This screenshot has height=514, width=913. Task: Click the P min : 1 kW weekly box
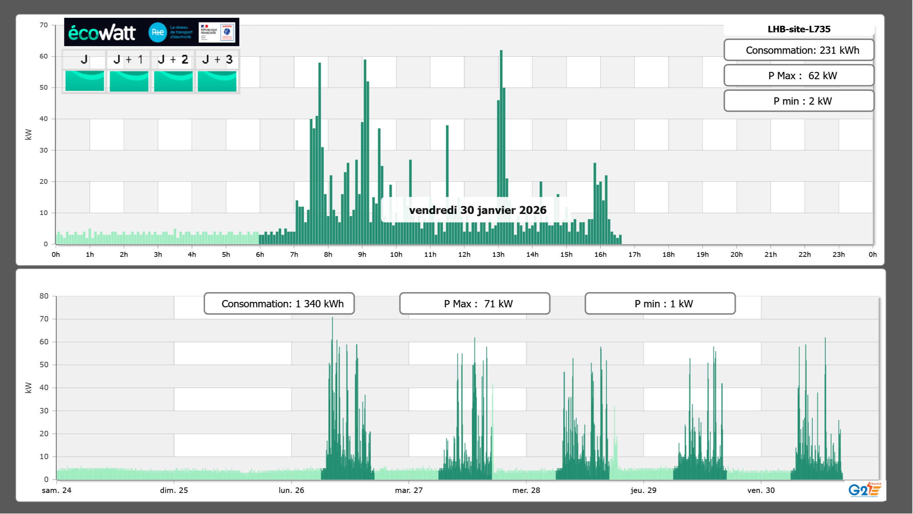pyautogui.click(x=660, y=304)
